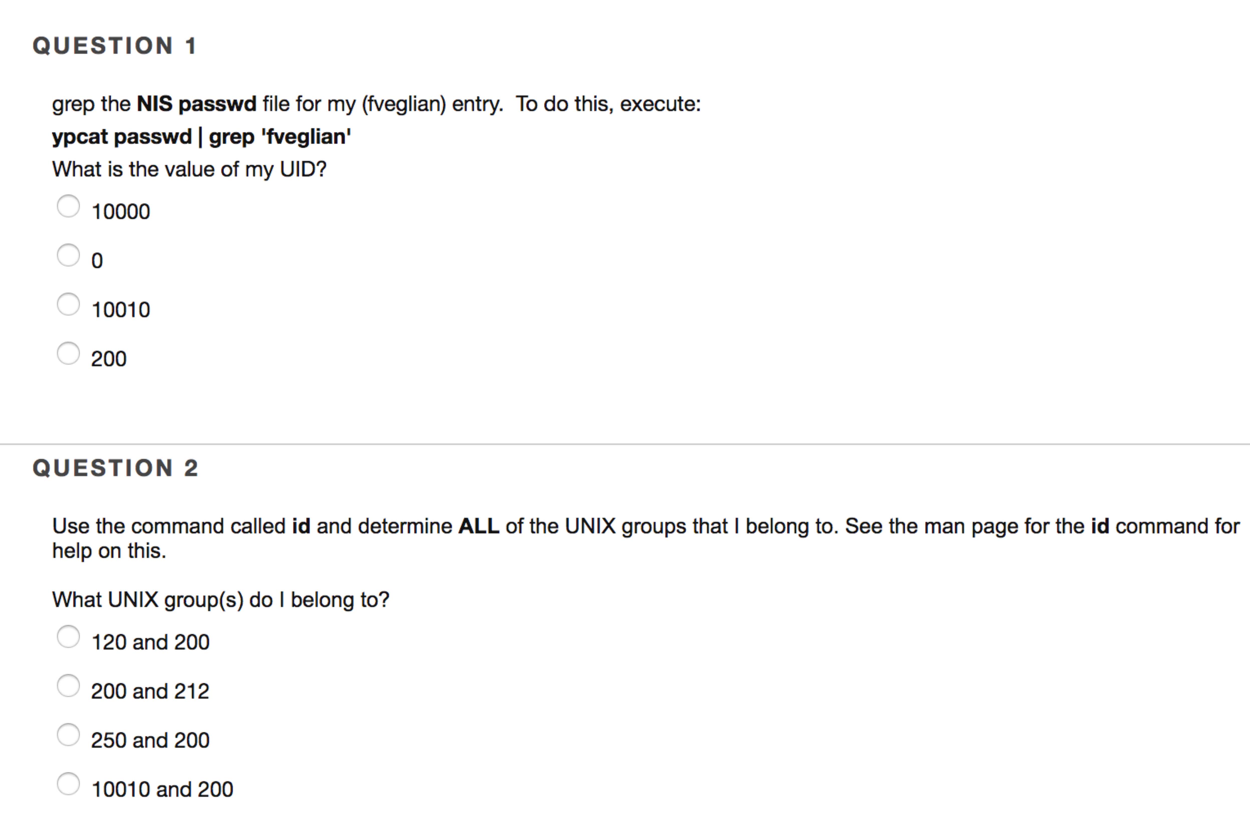Screen dimensions: 1250x837
Task: Mark the '250 and 200' radio button
Action: 68,735
